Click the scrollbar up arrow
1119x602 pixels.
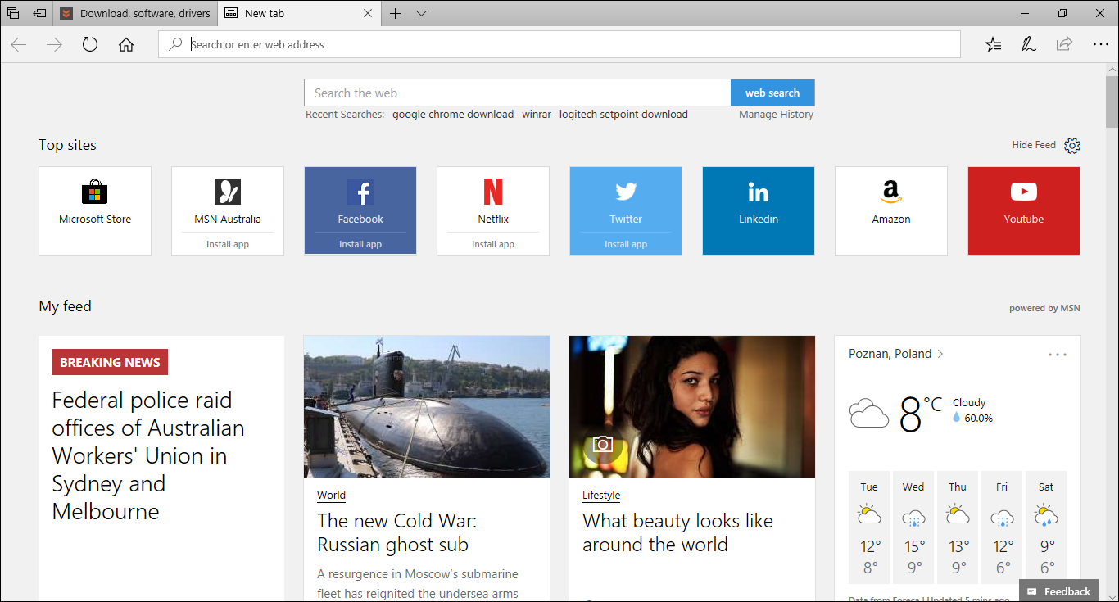click(1112, 70)
